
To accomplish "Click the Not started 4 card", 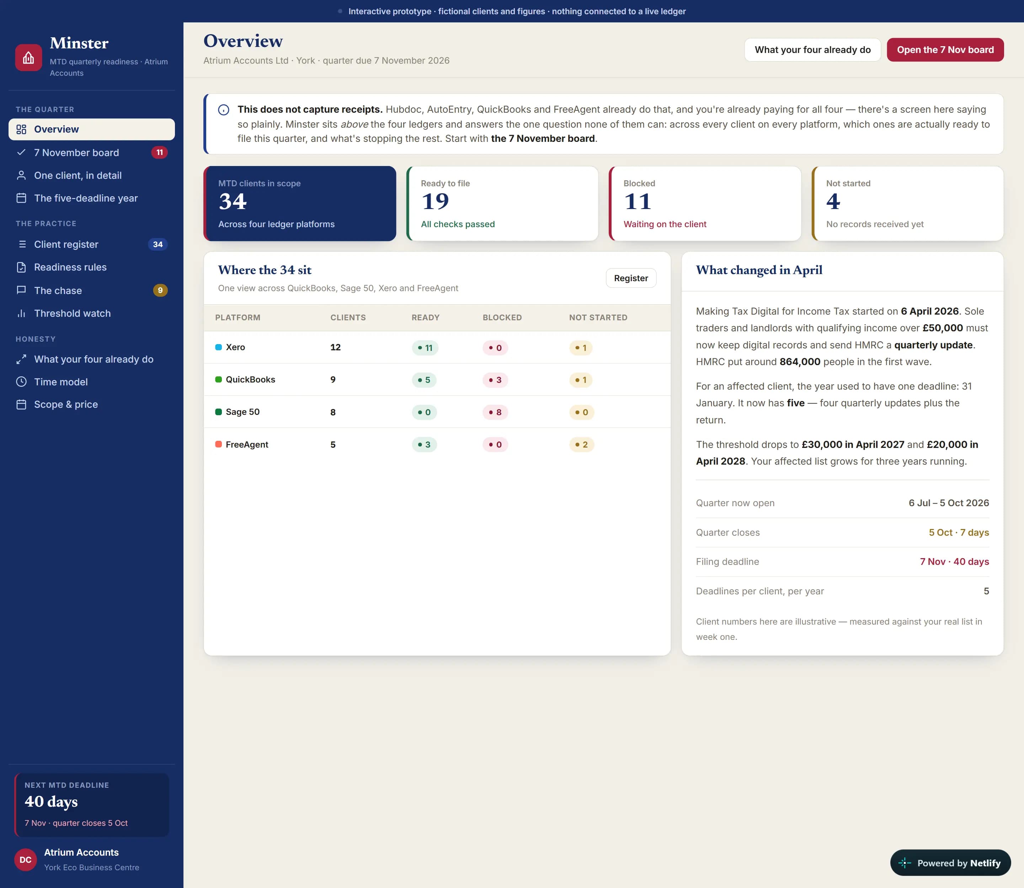I will pyautogui.click(x=907, y=204).
